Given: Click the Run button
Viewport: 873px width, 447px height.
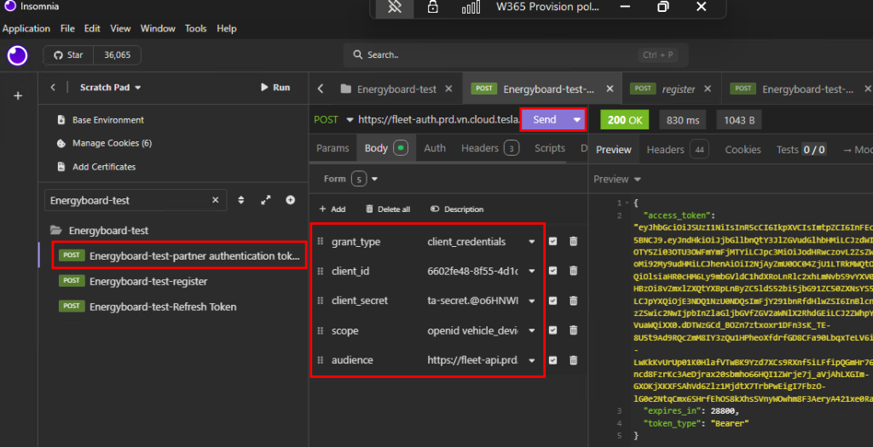Looking at the screenshot, I should point(275,88).
